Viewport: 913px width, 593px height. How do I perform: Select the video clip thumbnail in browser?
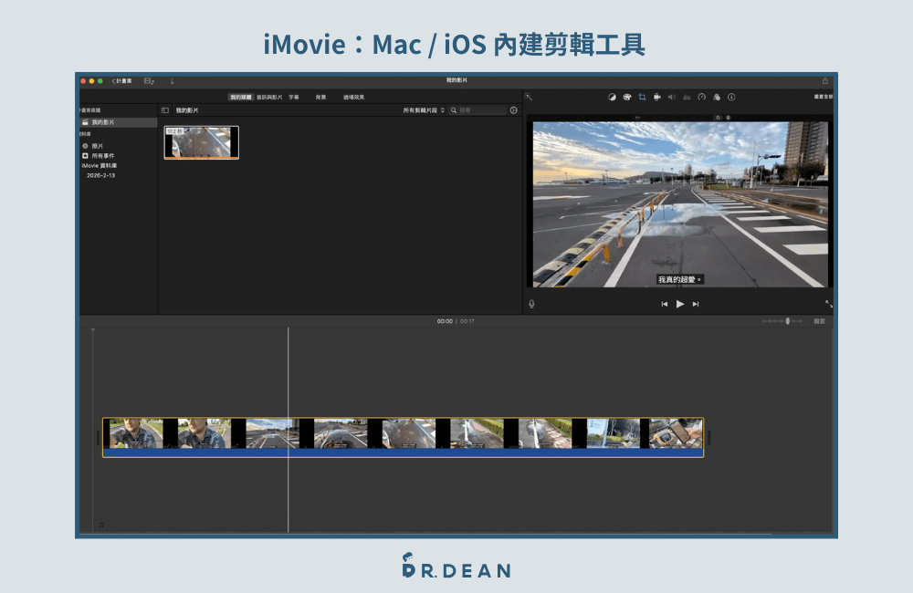pyautogui.click(x=202, y=142)
